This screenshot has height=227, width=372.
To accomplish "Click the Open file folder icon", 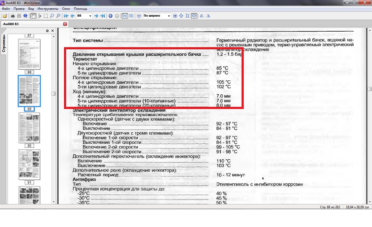I will click(x=5, y=16).
